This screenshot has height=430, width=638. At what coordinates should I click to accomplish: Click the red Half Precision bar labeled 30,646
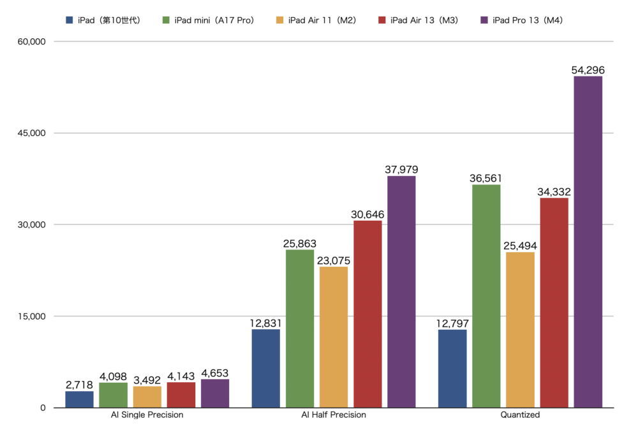[x=367, y=313]
